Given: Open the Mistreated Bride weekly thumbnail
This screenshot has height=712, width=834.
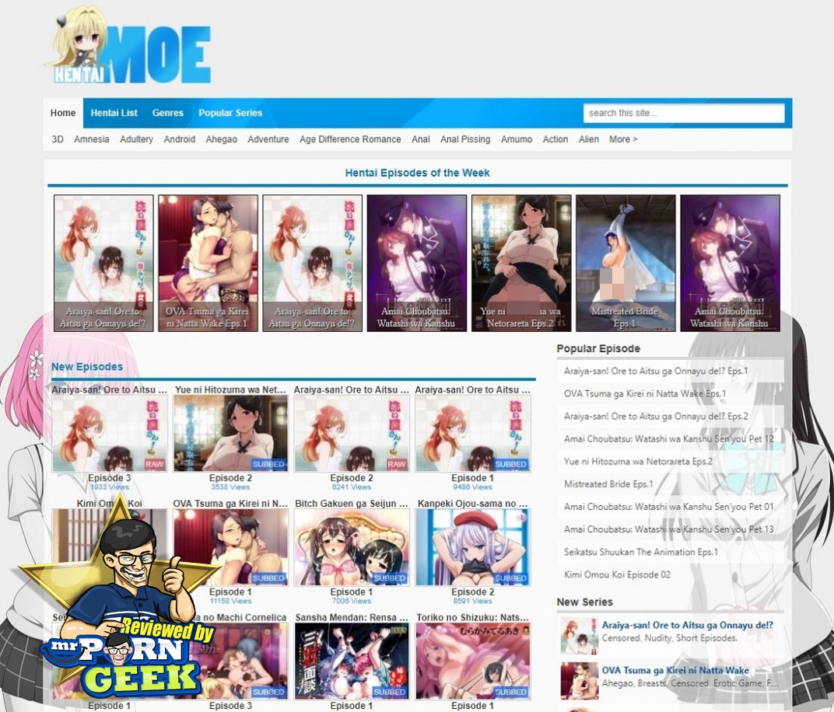Looking at the screenshot, I should [x=625, y=263].
